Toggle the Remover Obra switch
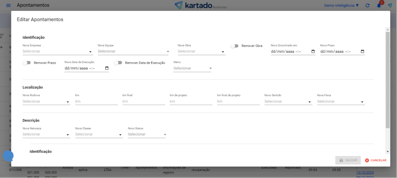This screenshot has height=178, width=397. [x=234, y=46]
